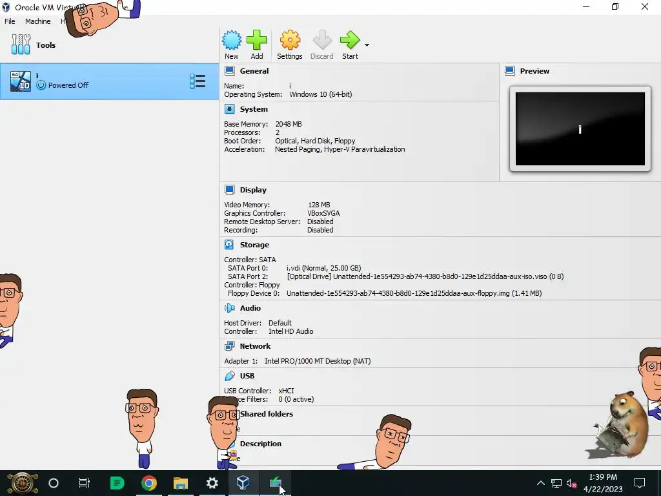Open the USB settings heading link
The image size is (661, 496).
point(247,376)
